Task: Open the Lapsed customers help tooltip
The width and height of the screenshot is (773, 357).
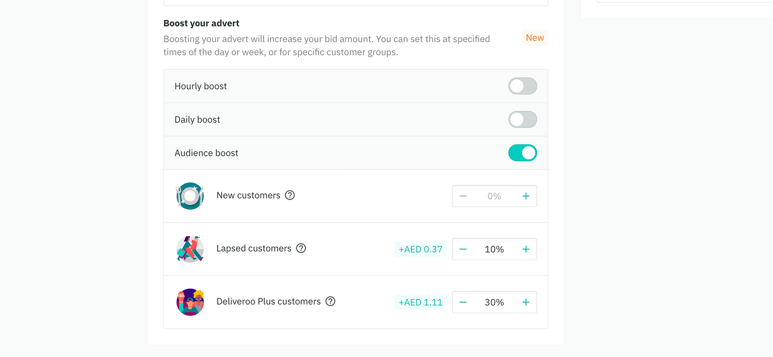Action: pos(301,248)
